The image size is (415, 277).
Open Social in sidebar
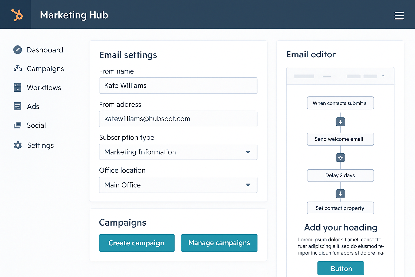point(30,125)
